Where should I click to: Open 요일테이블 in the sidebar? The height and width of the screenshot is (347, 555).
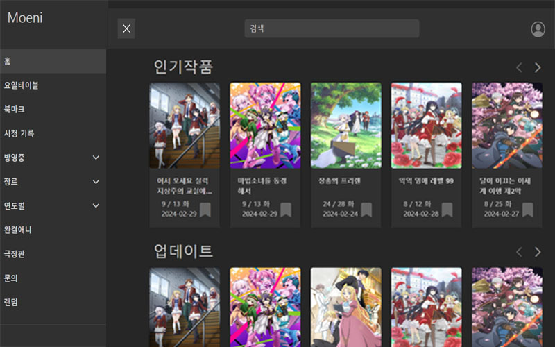click(53, 85)
